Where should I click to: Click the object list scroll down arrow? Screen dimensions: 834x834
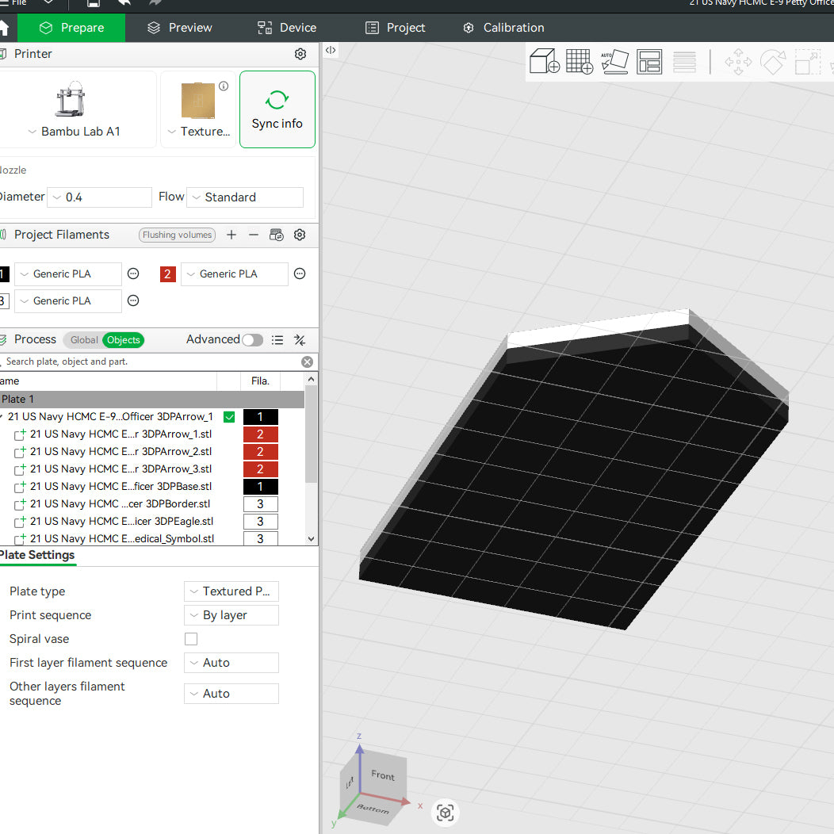(x=311, y=539)
